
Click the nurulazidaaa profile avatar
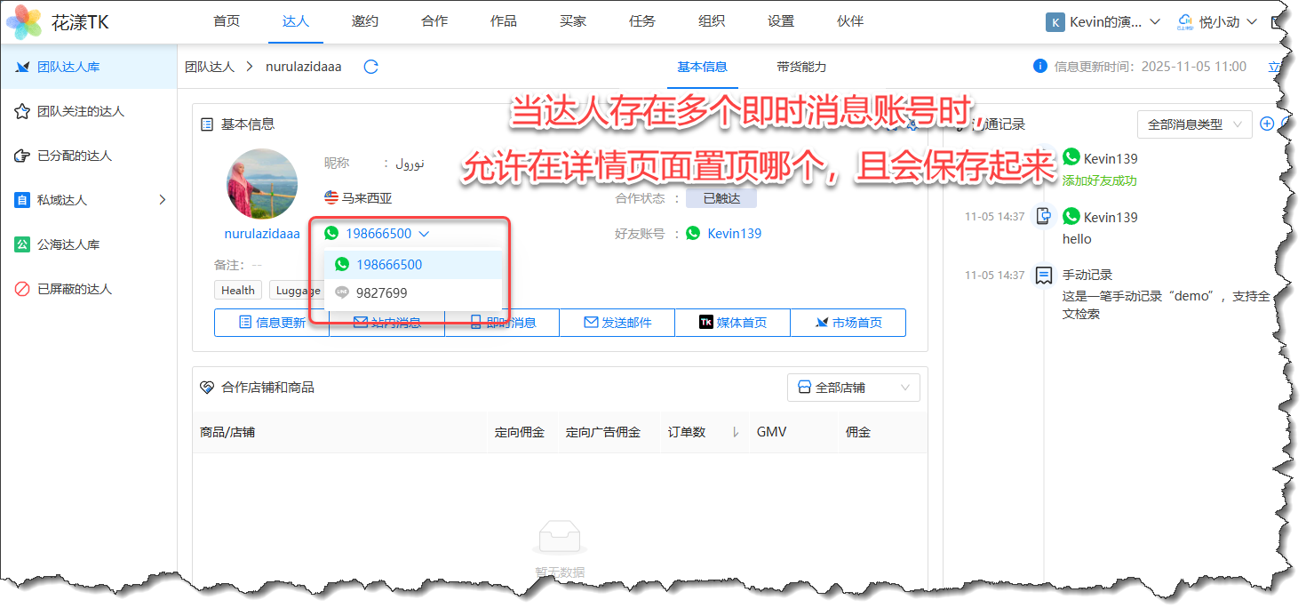(x=262, y=184)
